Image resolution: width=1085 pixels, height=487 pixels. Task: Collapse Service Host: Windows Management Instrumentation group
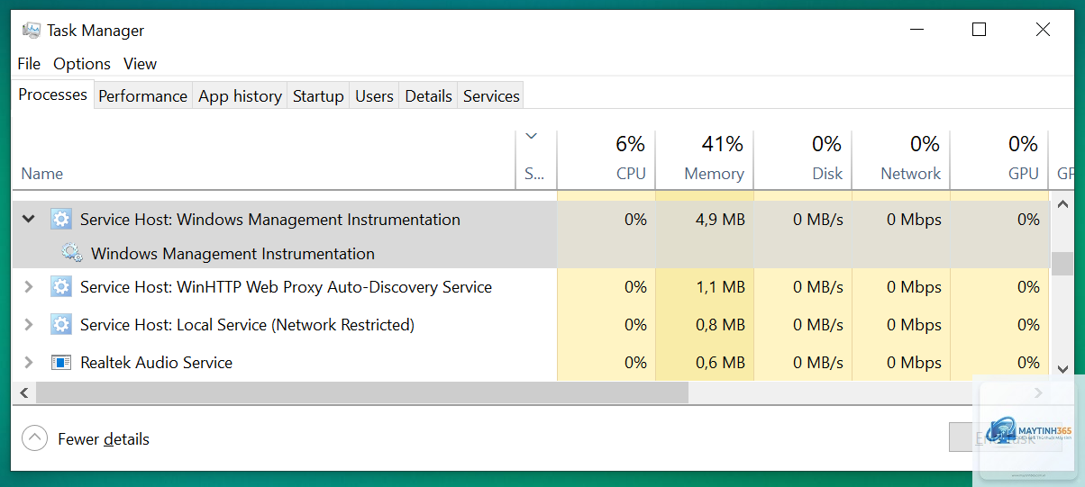[x=28, y=219]
